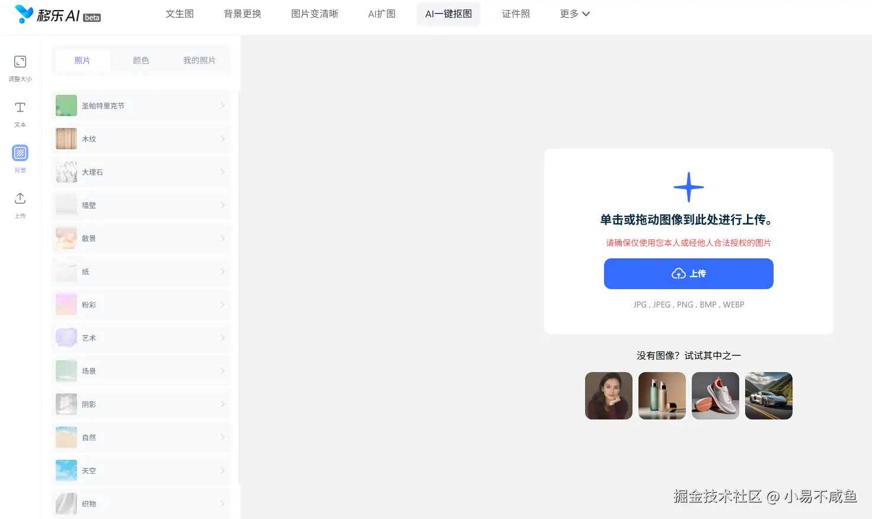This screenshot has width=872, height=519.
Task: Click the background list vertical scrollbar
Action: [x=239, y=287]
